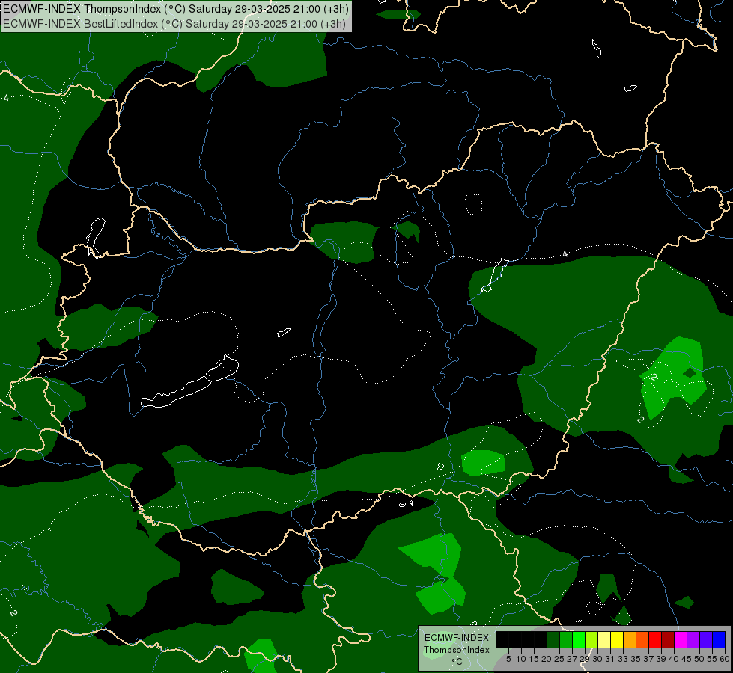Click the legend unit '°C'
Image resolution: width=733 pixels, height=673 pixels.
click(x=457, y=662)
